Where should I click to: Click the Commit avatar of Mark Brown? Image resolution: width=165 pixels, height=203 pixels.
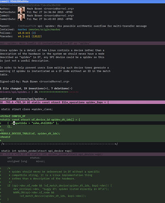pos(21,17)
